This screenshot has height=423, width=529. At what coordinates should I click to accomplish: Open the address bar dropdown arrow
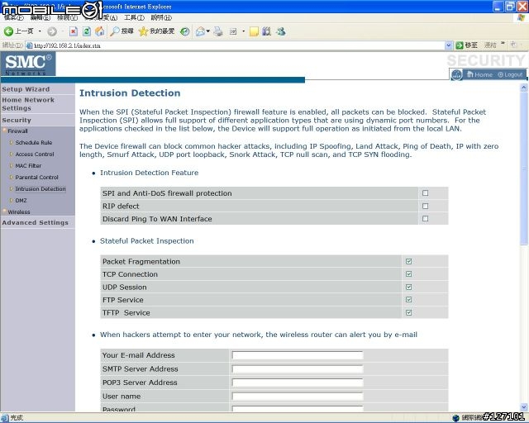click(448, 45)
